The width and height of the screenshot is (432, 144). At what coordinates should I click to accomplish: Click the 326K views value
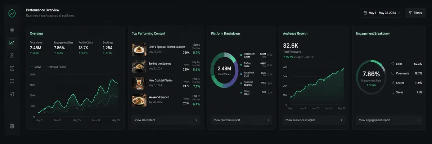pyautogui.click(x=186, y=53)
